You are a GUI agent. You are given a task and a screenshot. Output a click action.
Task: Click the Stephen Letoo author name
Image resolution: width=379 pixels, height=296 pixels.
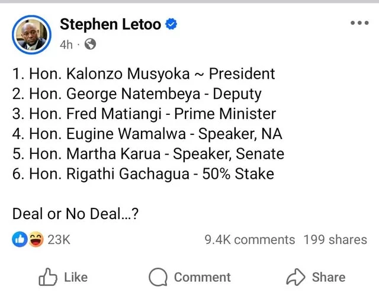click(110, 24)
